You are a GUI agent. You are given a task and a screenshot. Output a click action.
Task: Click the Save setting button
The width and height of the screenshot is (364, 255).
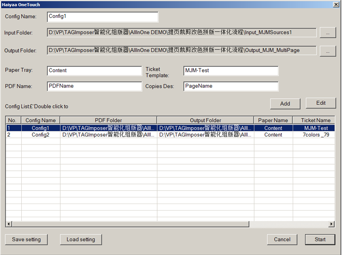click(x=26, y=239)
